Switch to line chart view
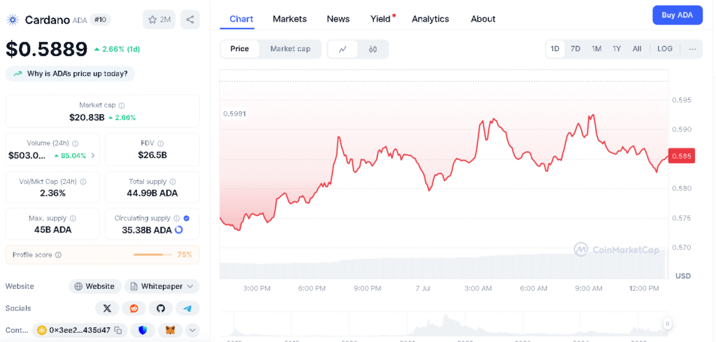Image resolution: width=716 pixels, height=342 pixels. (343, 50)
